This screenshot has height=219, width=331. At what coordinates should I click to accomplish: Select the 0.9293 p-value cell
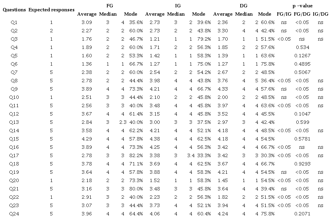tap(302, 163)
